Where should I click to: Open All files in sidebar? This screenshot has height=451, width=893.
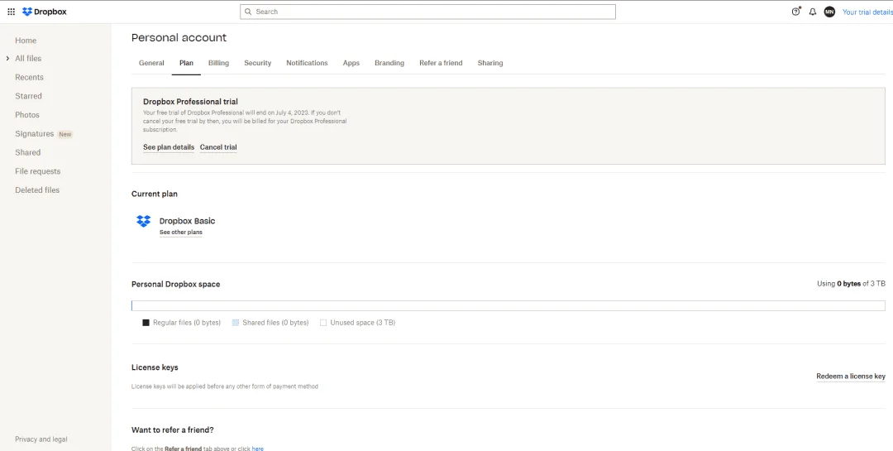pos(28,58)
